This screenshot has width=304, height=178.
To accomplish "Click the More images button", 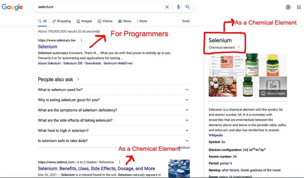I will 273,93.
